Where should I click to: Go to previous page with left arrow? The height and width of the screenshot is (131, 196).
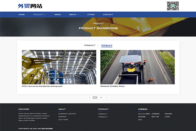(90, 97)
